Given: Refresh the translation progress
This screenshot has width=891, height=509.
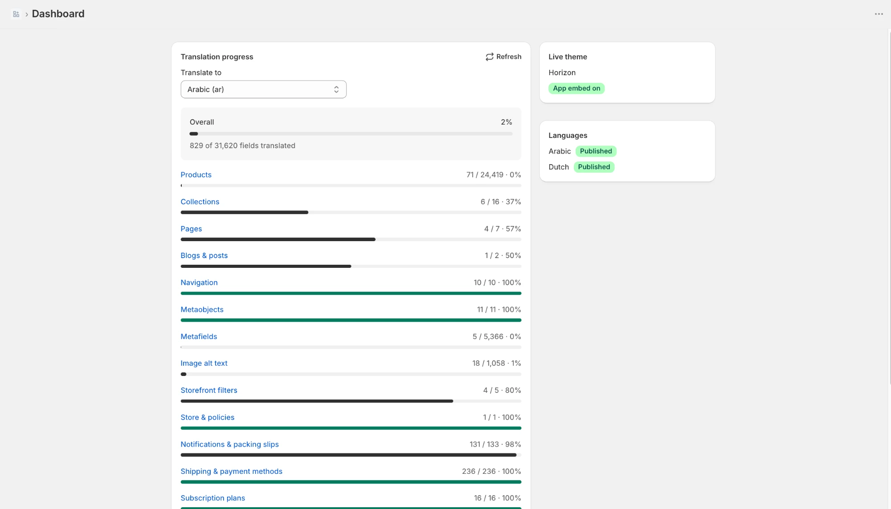Looking at the screenshot, I should 503,57.
